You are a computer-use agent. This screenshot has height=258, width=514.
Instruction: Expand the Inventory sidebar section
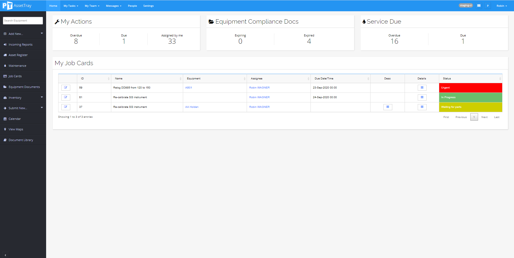[23, 98]
